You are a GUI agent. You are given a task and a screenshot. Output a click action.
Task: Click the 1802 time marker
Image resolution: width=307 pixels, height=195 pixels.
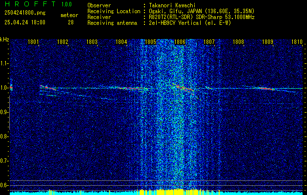62,41
